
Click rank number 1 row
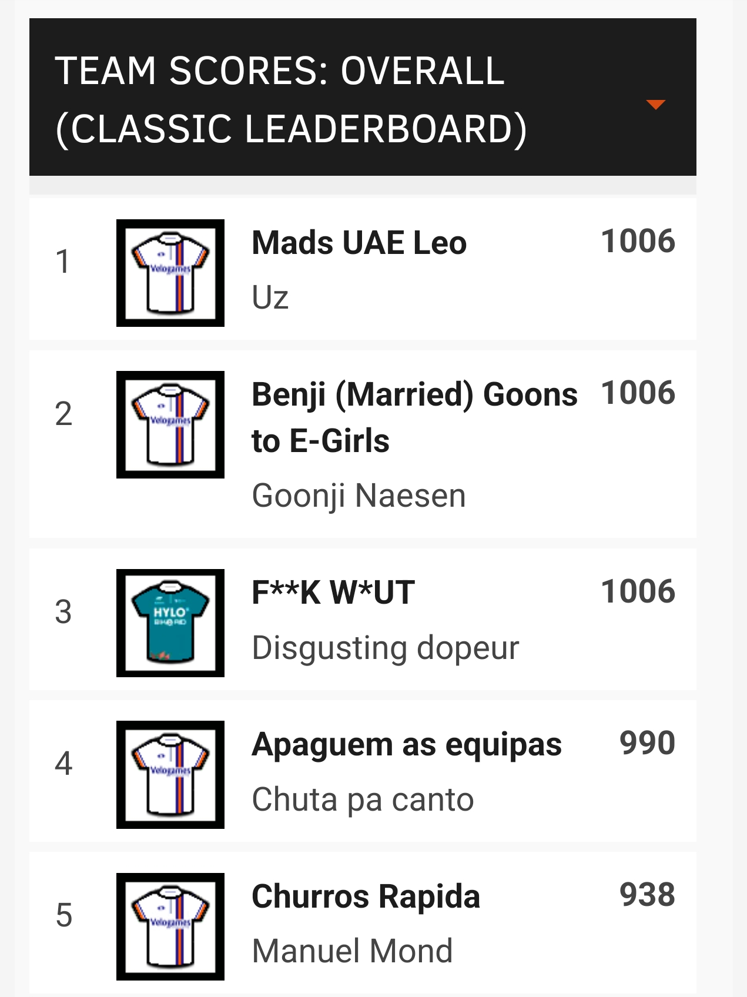pos(363,269)
